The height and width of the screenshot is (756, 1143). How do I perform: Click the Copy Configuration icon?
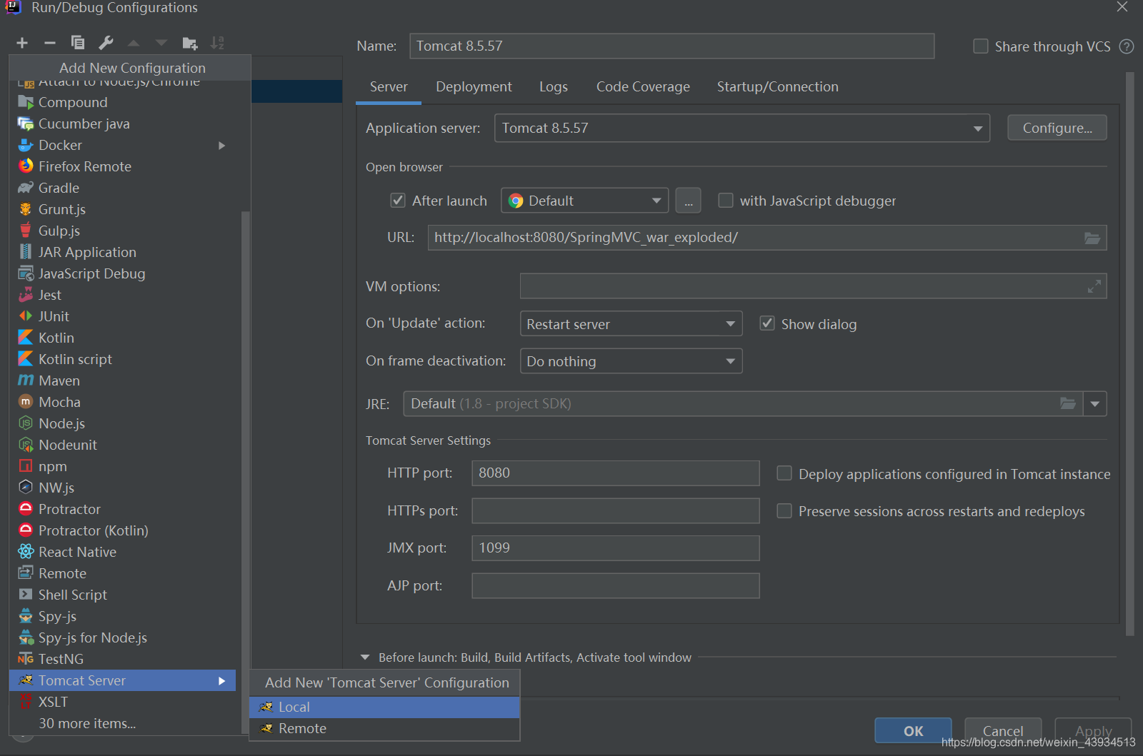pyautogui.click(x=77, y=43)
